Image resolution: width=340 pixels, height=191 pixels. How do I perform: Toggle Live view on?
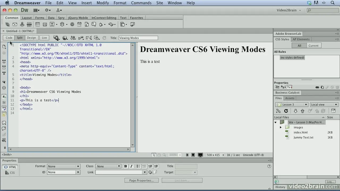[x=44, y=38]
